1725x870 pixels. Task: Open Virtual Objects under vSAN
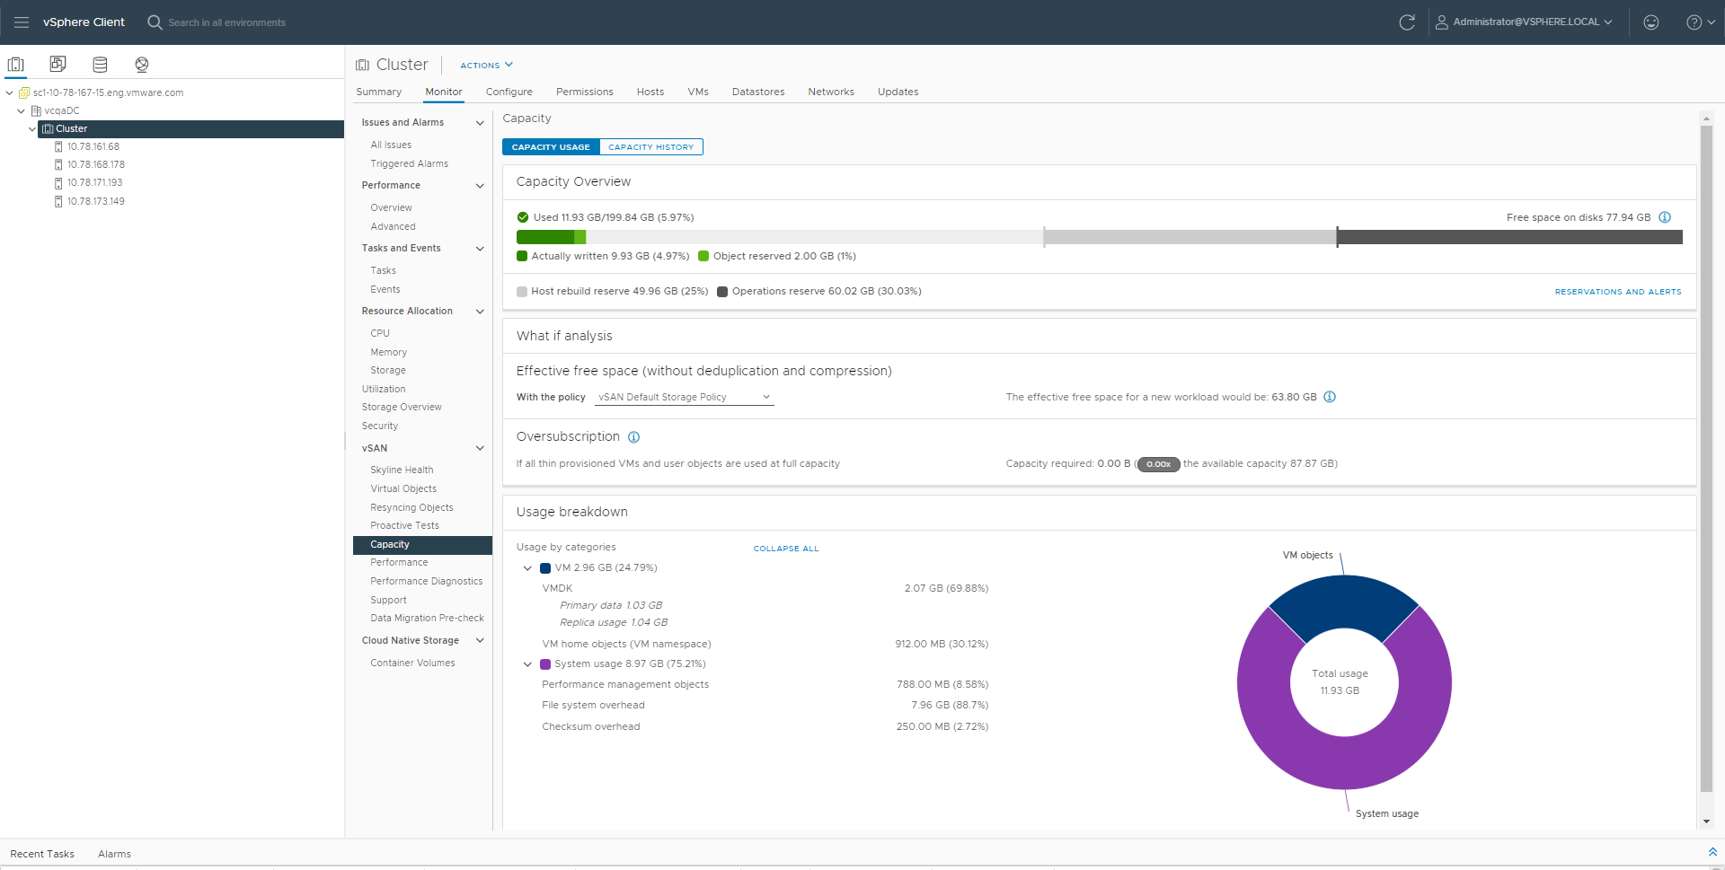click(403, 488)
